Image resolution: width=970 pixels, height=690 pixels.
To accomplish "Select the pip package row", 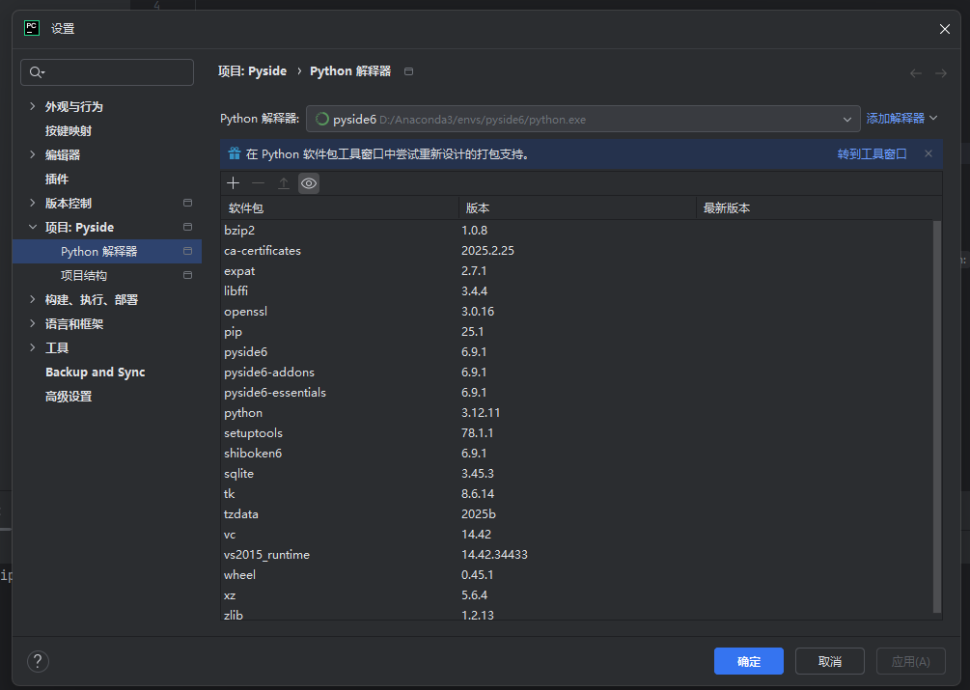I will click(x=576, y=331).
